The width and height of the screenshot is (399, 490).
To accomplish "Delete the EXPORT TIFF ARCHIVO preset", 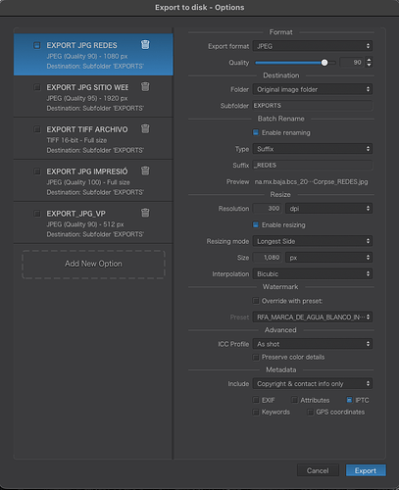I will [x=145, y=128].
